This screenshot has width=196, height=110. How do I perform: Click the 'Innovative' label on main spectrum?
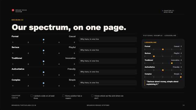tap(70, 58)
